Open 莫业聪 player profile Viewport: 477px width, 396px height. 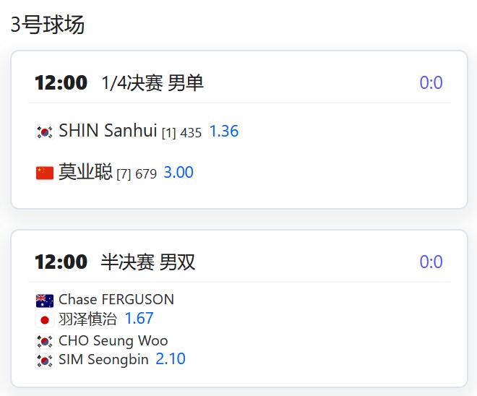[x=85, y=172]
